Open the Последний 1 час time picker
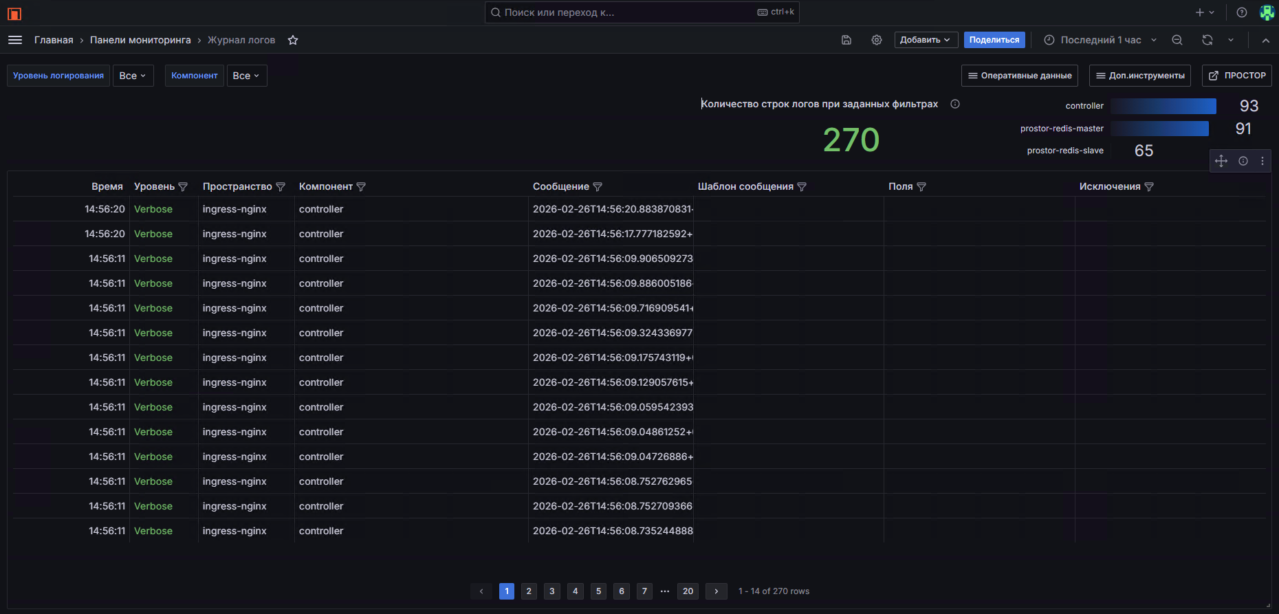 (x=1100, y=40)
